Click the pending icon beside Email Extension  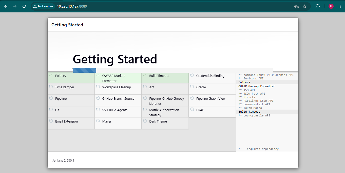pos(51,121)
